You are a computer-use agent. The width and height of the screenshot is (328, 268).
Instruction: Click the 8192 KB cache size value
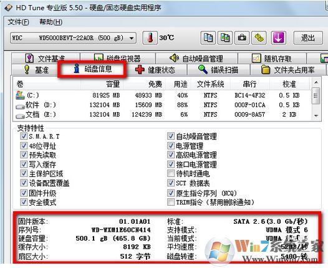click(137, 247)
